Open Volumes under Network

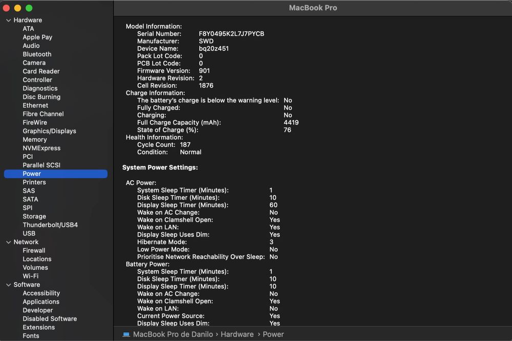pyautogui.click(x=35, y=267)
